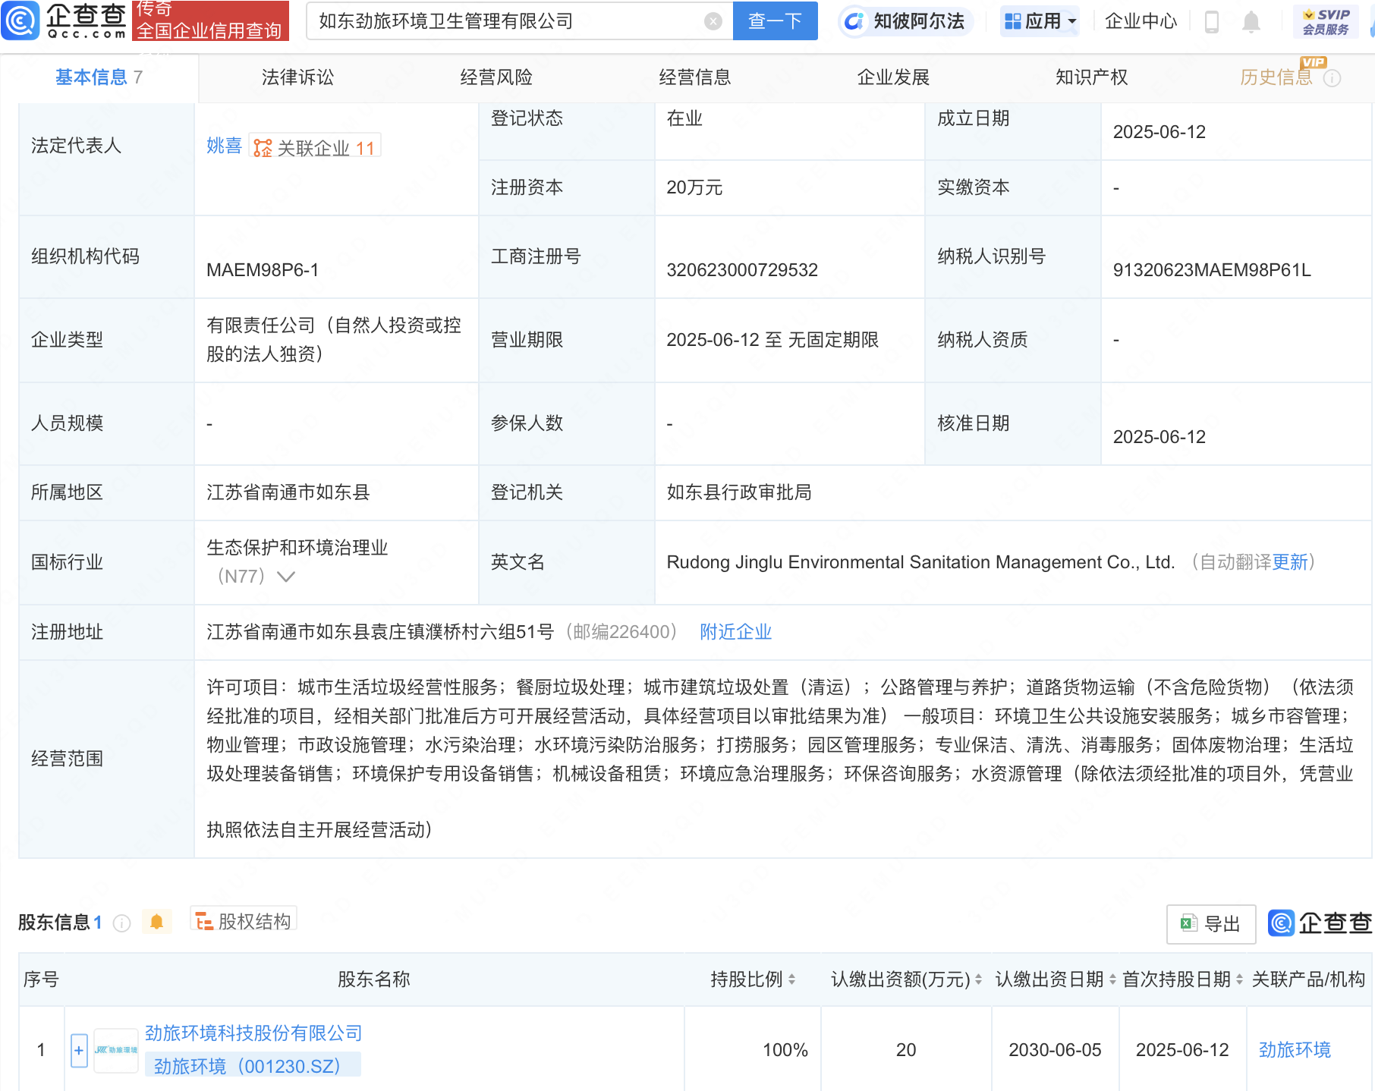Screen dimensions: 1375x1091
Task: Open the 股权结构 chart view
Action: 244,921
